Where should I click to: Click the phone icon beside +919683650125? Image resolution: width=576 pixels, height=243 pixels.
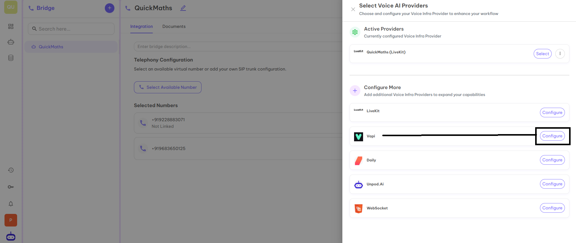click(x=143, y=148)
